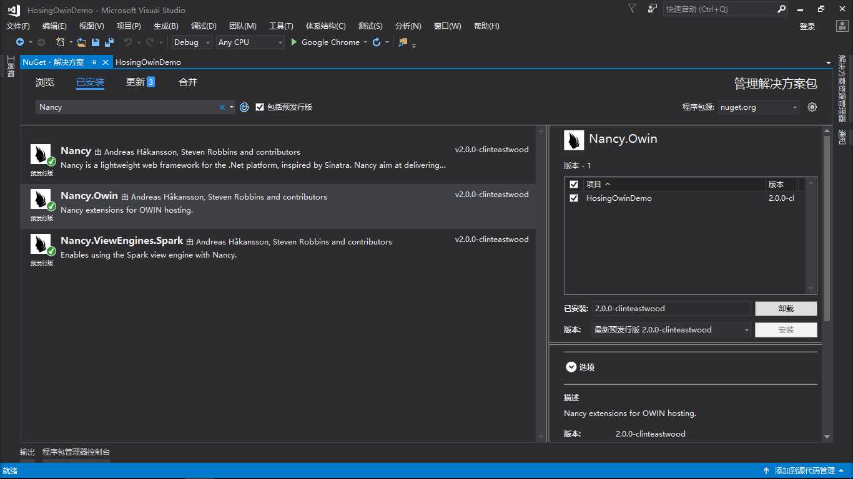Switch to the 浏览 browse tab
The image size is (853, 479).
(x=45, y=82)
